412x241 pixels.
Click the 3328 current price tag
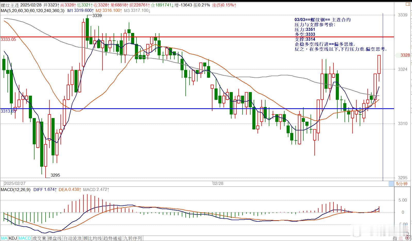click(x=405, y=55)
